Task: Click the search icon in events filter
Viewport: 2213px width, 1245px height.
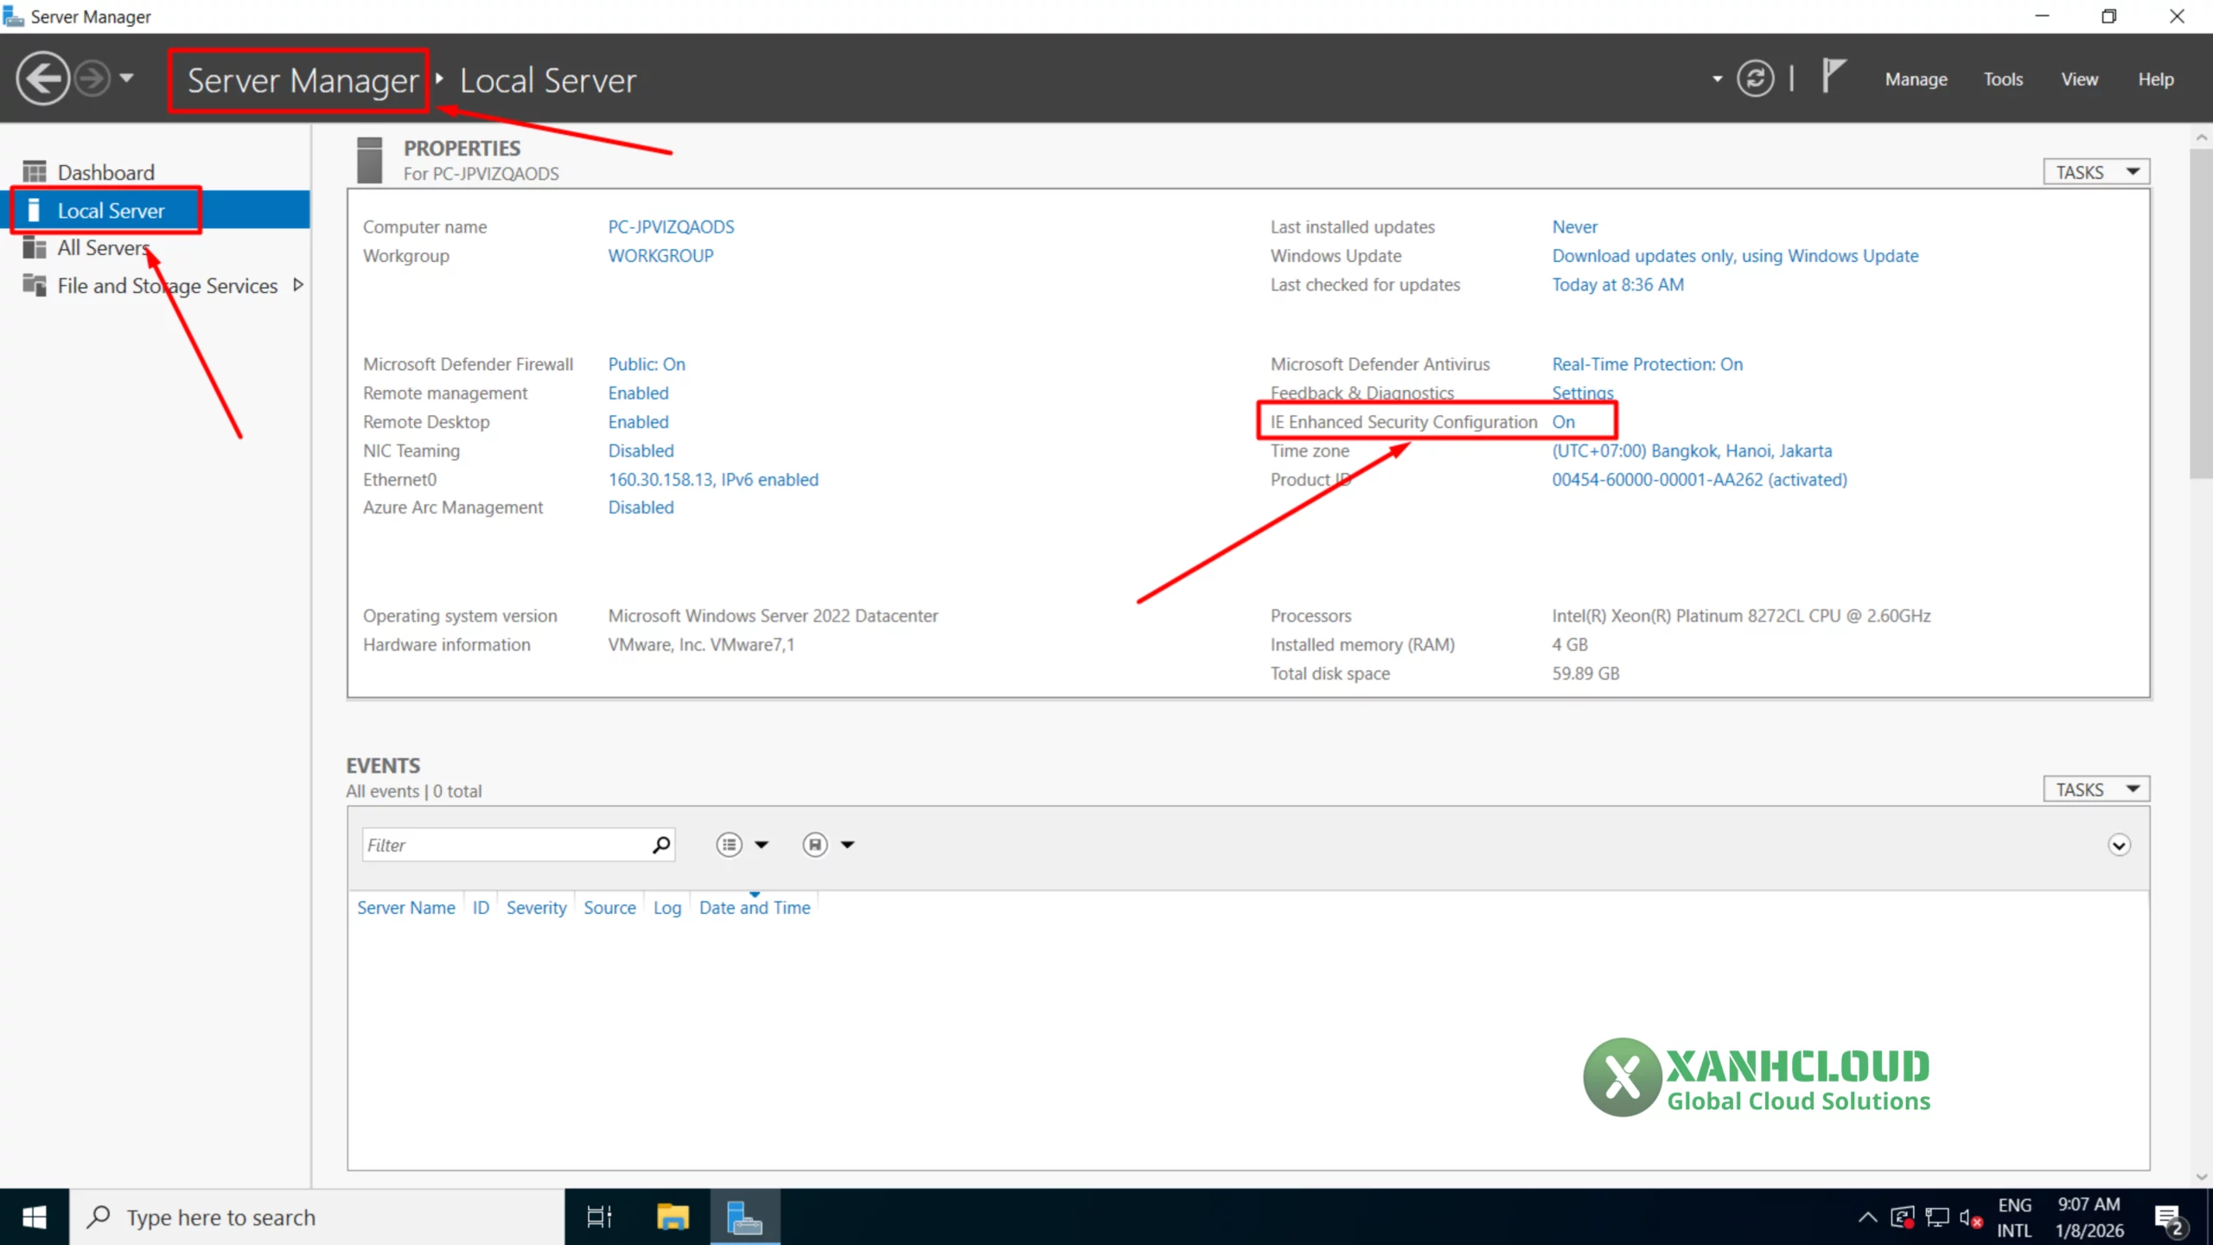Action: [x=660, y=845]
